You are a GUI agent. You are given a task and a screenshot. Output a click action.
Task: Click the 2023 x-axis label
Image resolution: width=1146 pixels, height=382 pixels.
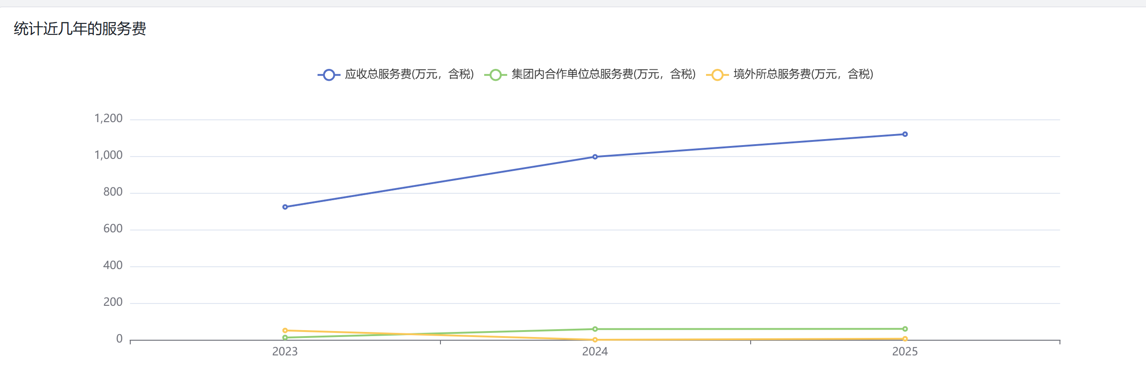285,352
